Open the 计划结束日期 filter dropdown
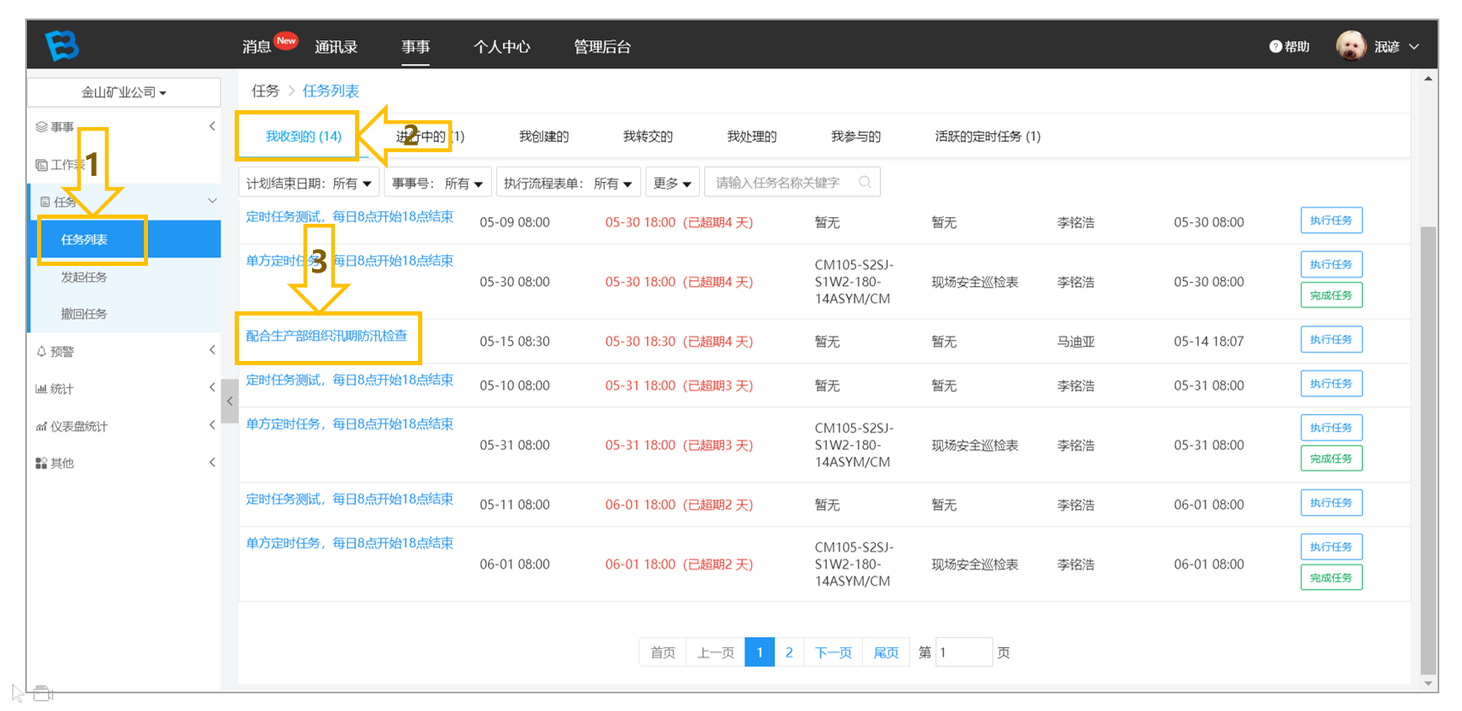 coord(309,183)
